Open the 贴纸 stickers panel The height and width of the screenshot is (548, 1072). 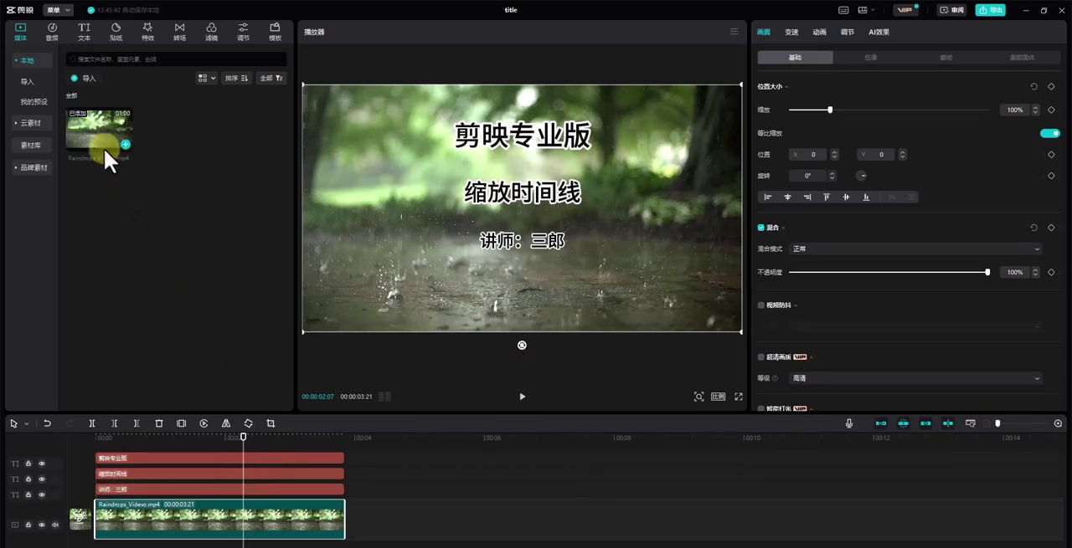coord(116,32)
